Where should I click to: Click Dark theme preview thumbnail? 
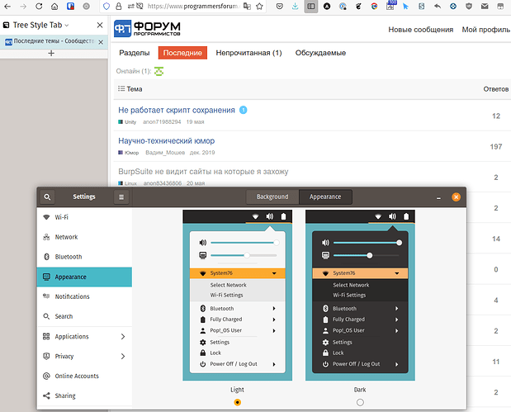[x=360, y=296]
